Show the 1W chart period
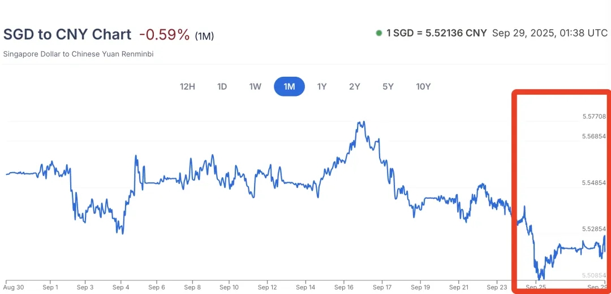Viewport: 611px width, 294px height. click(x=255, y=86)
